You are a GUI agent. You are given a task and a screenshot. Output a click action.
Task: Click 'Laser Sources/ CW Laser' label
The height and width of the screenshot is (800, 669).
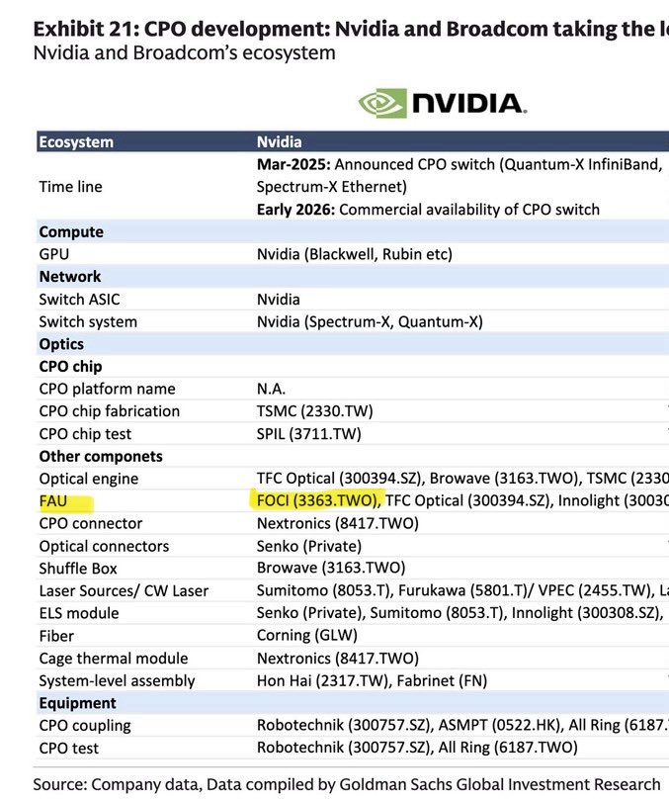point(124,590)
